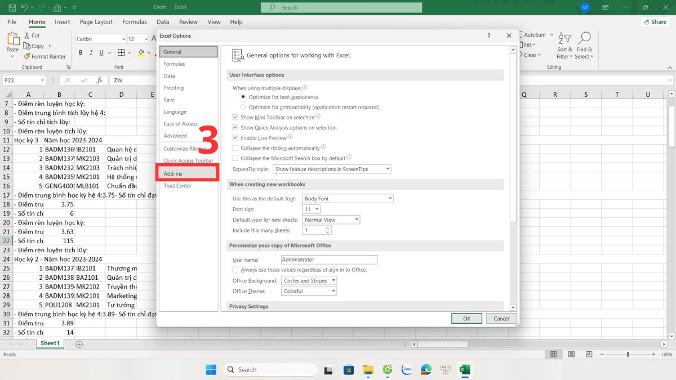Open the Insert ribbon tab
676x380 pixels.
pos(63,22)
